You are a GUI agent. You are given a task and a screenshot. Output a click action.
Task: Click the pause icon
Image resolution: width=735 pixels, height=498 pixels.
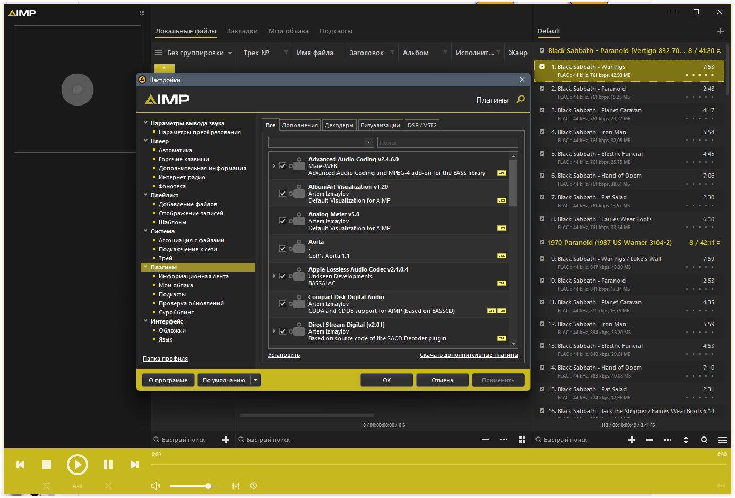108,465
